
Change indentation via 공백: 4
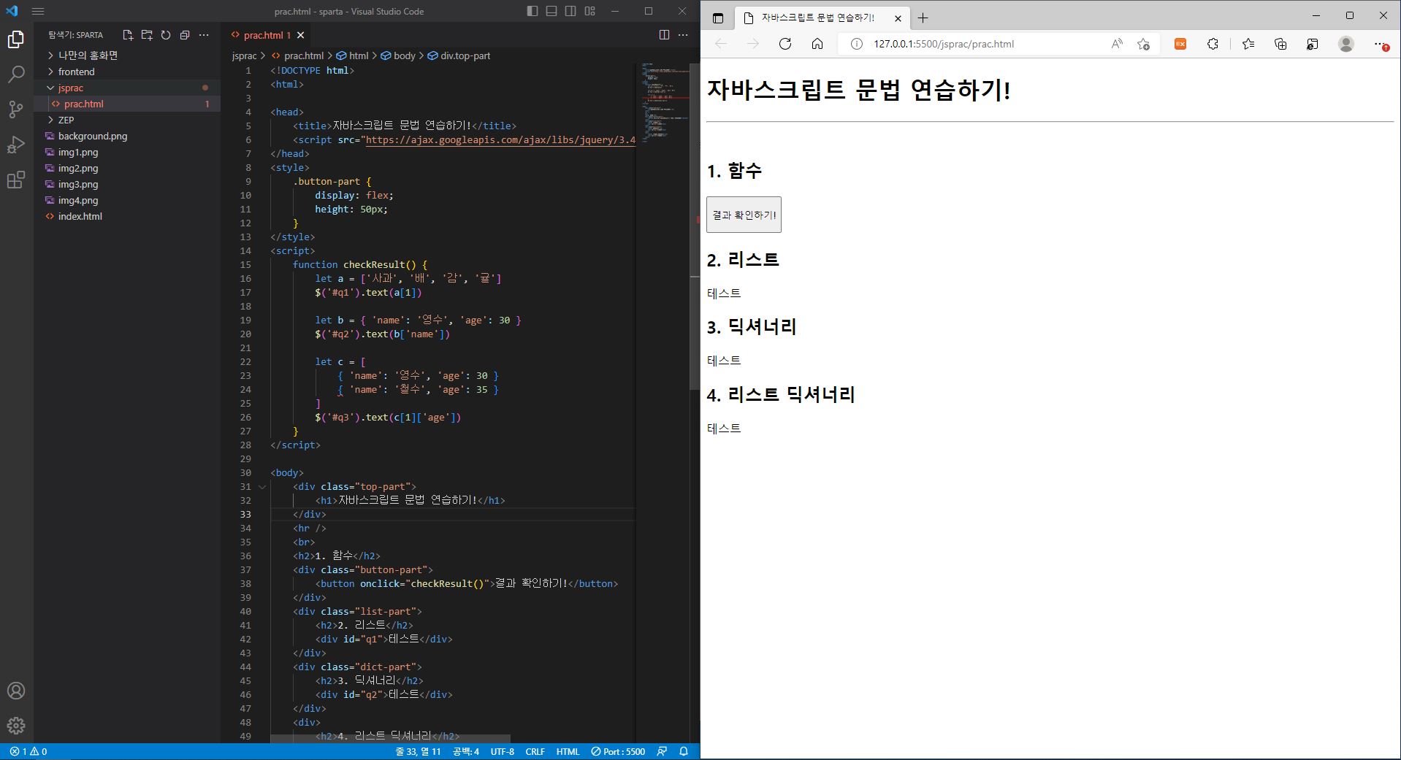[x=465, y=751]
